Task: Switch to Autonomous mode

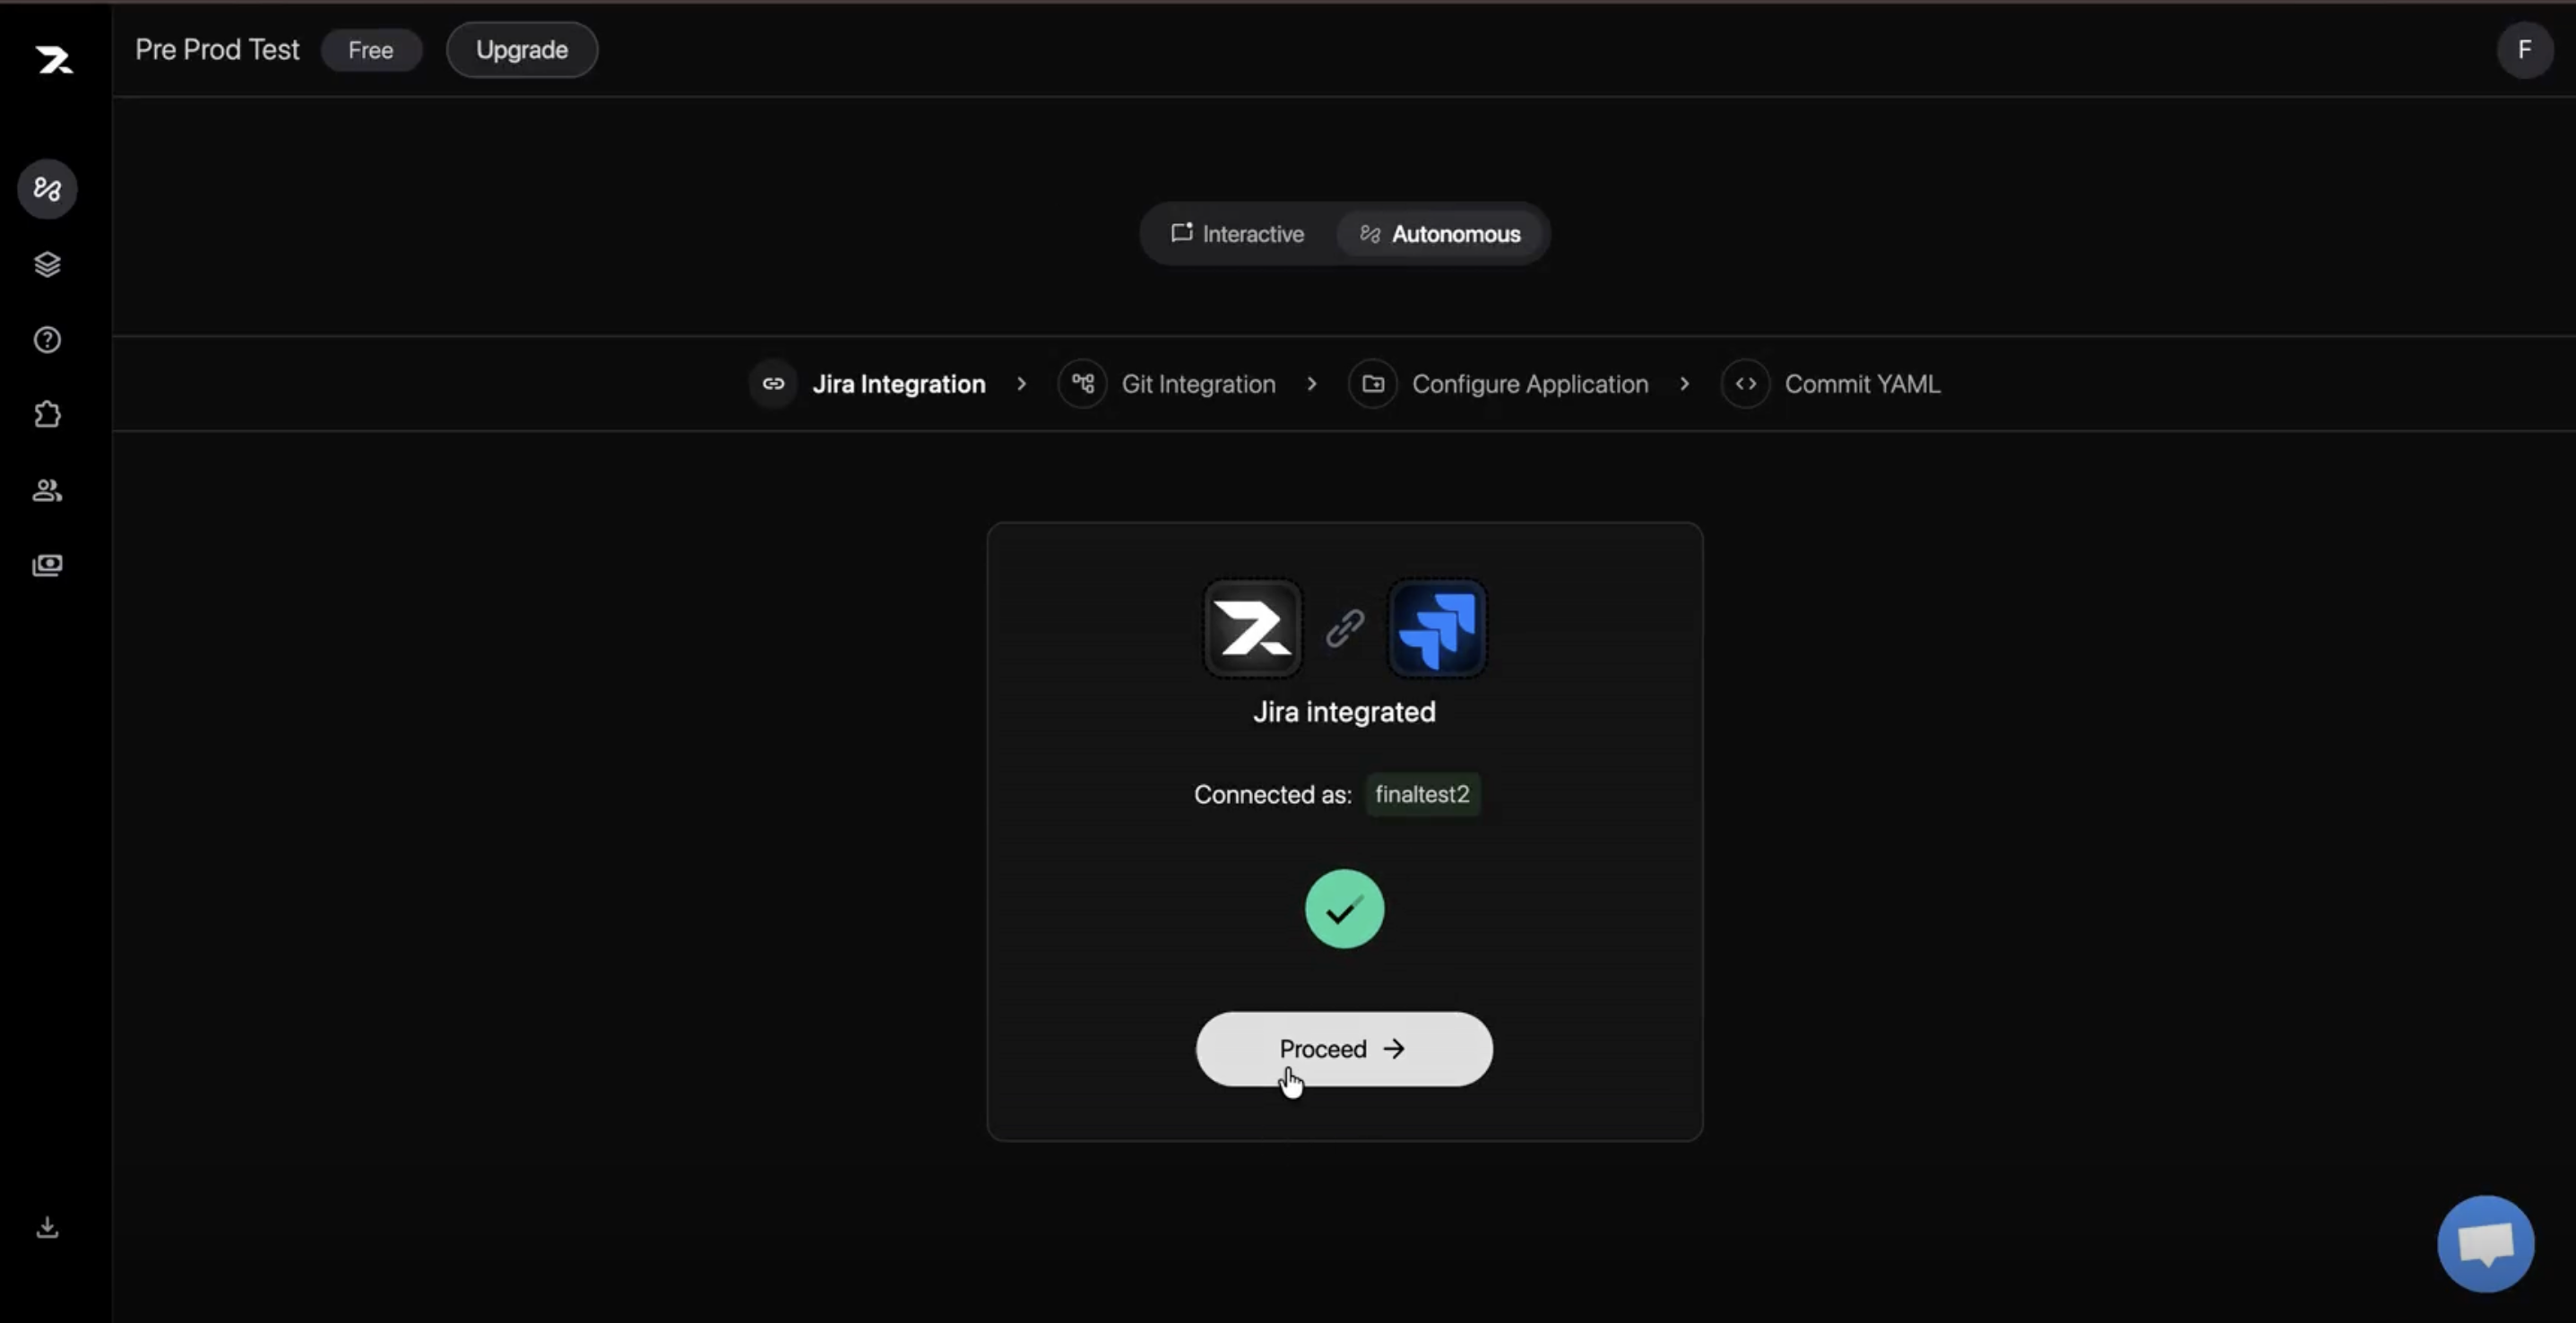Action: click(x=1440, y=234)
